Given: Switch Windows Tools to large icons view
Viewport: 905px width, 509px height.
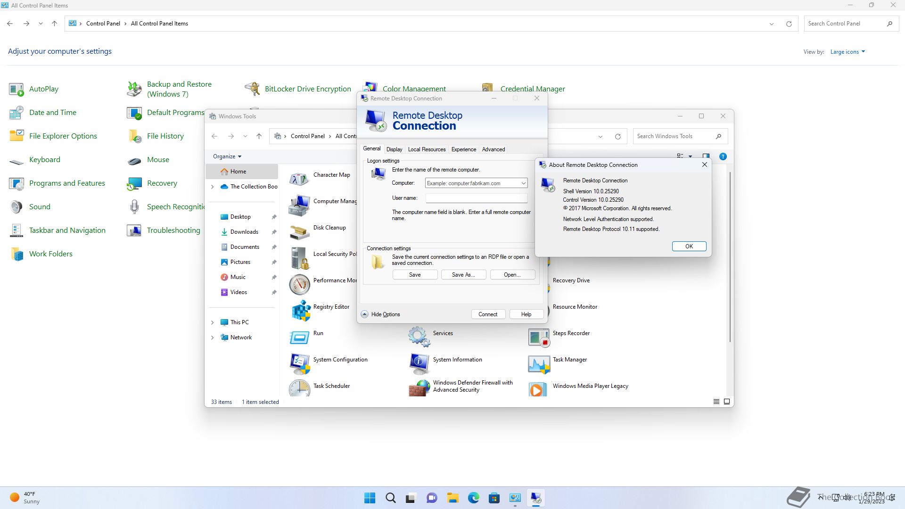Looking at the screenshot, I should point(726,402).
